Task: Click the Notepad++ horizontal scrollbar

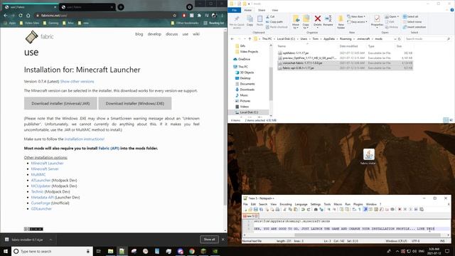Action: coord(368,235)
